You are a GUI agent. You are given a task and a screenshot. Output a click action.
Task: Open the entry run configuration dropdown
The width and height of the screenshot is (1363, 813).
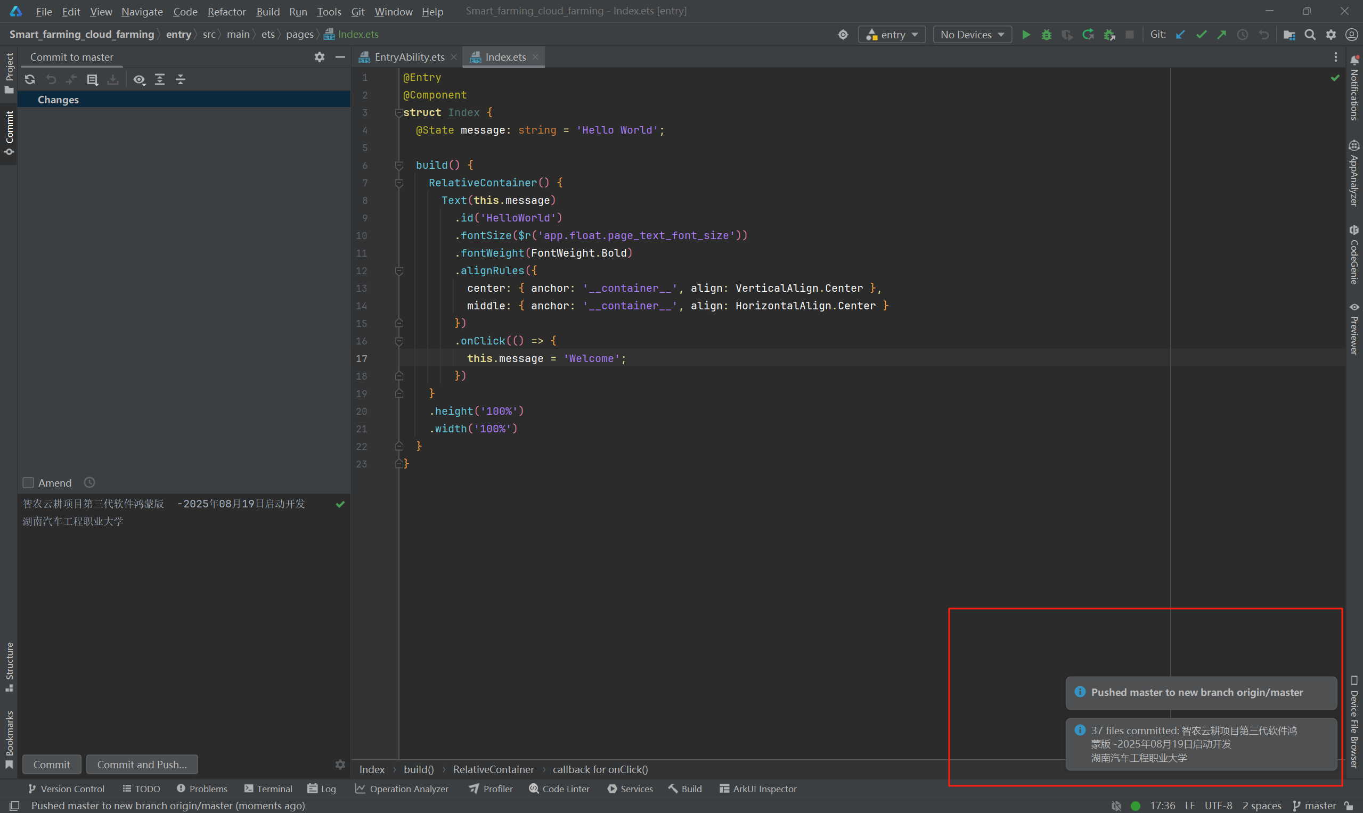pos(892,34)
